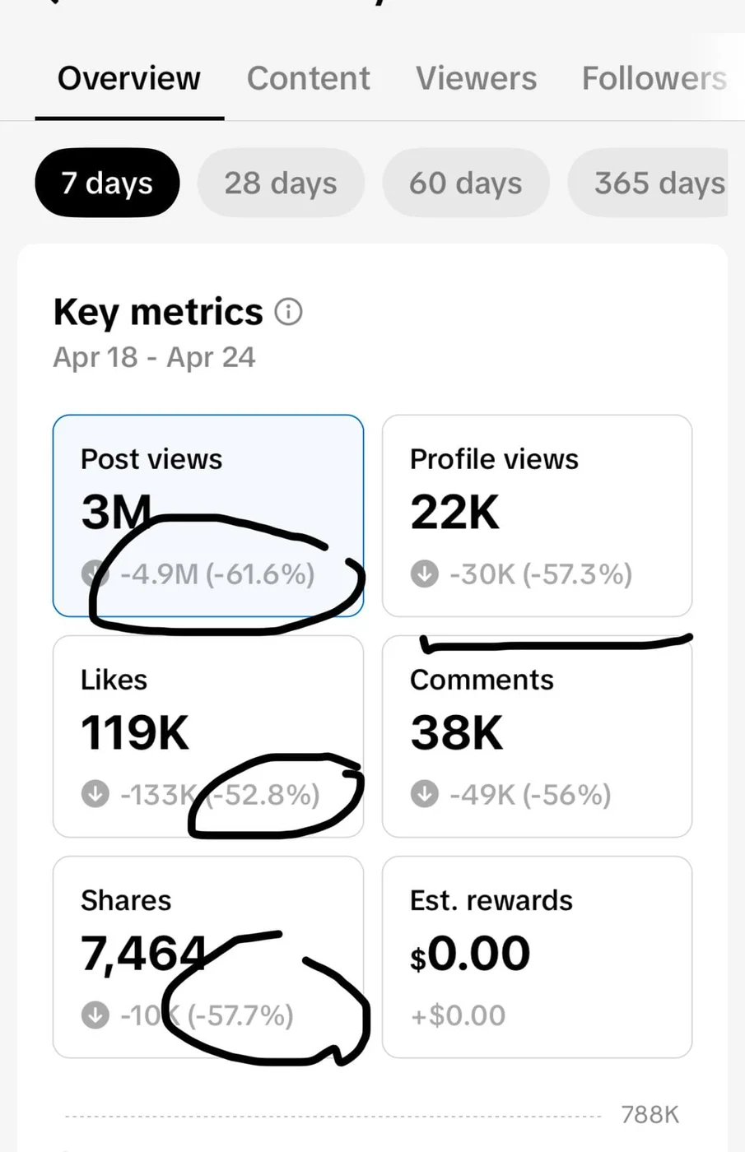Open the Est. rewards card

click(538, 957)
